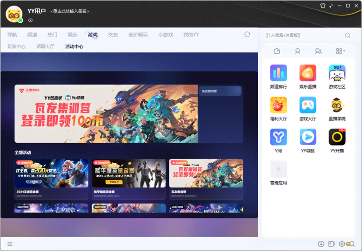
Task: Switch to 我的YY tab
Action: (x=191, y=34)
